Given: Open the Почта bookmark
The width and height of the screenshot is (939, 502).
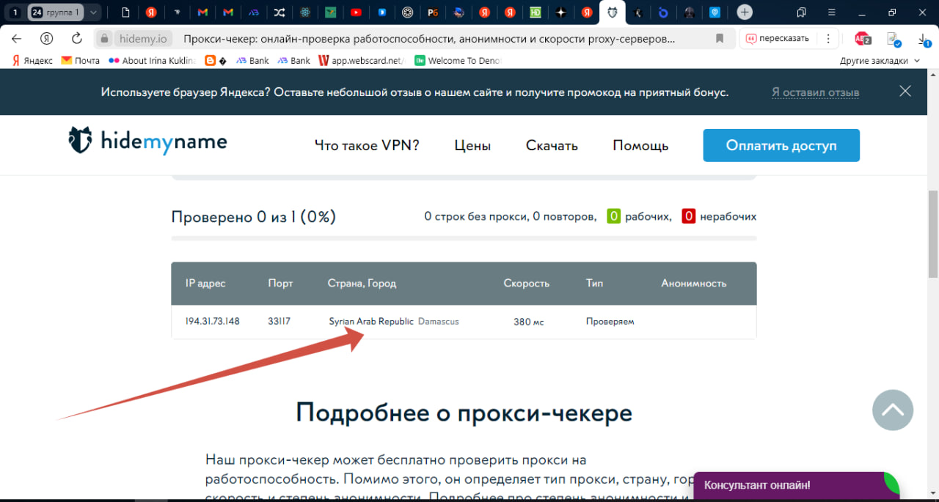Looking at the screenshot, I should click(x=81, y=61).
